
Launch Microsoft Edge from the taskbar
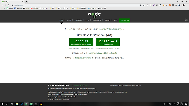click(x=22, y=104)
